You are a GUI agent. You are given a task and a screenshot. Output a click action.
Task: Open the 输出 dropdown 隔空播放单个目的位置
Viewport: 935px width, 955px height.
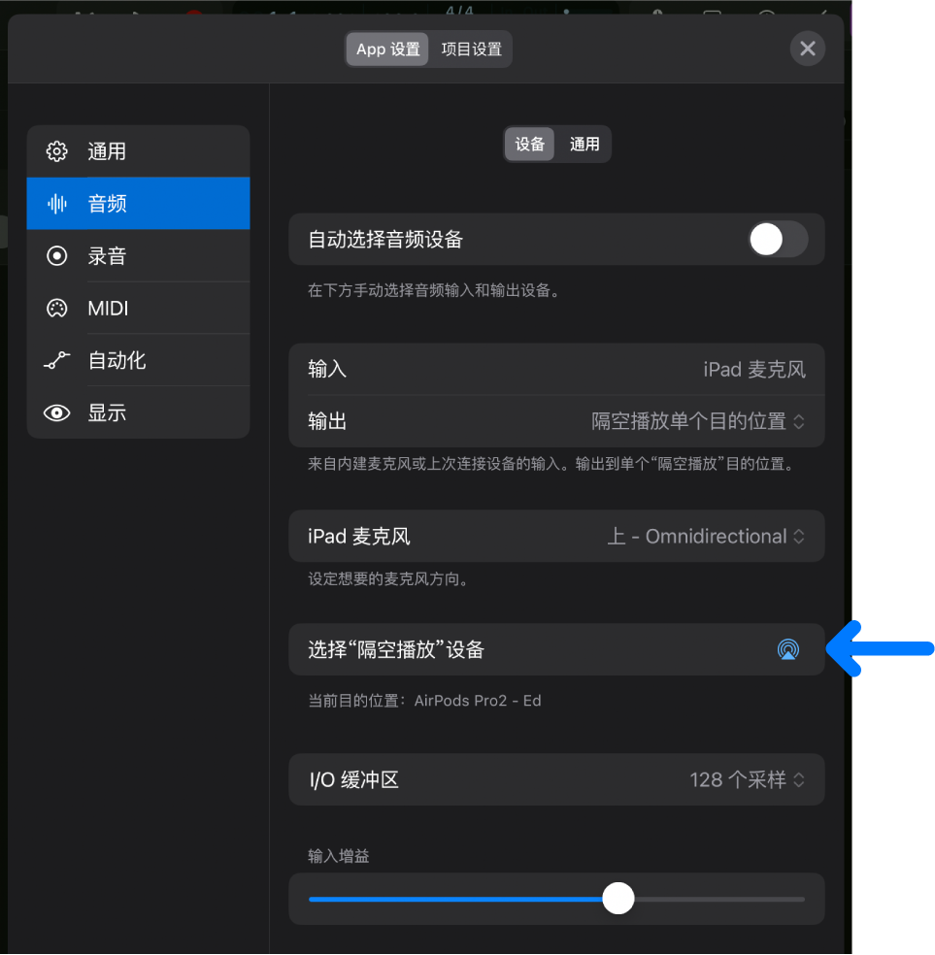coord(697,421)
